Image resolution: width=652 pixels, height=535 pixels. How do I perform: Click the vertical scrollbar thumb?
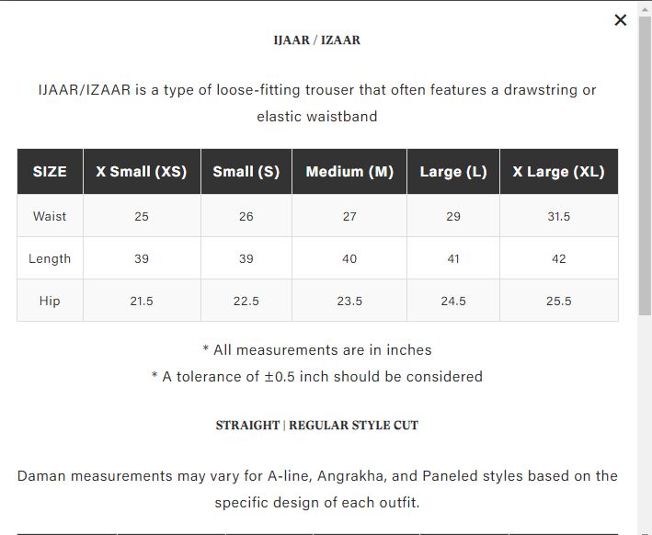point(645,165)
